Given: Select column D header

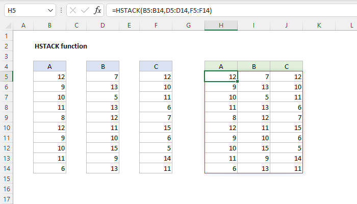Looking at the screenshot, I should click(103, 25).
